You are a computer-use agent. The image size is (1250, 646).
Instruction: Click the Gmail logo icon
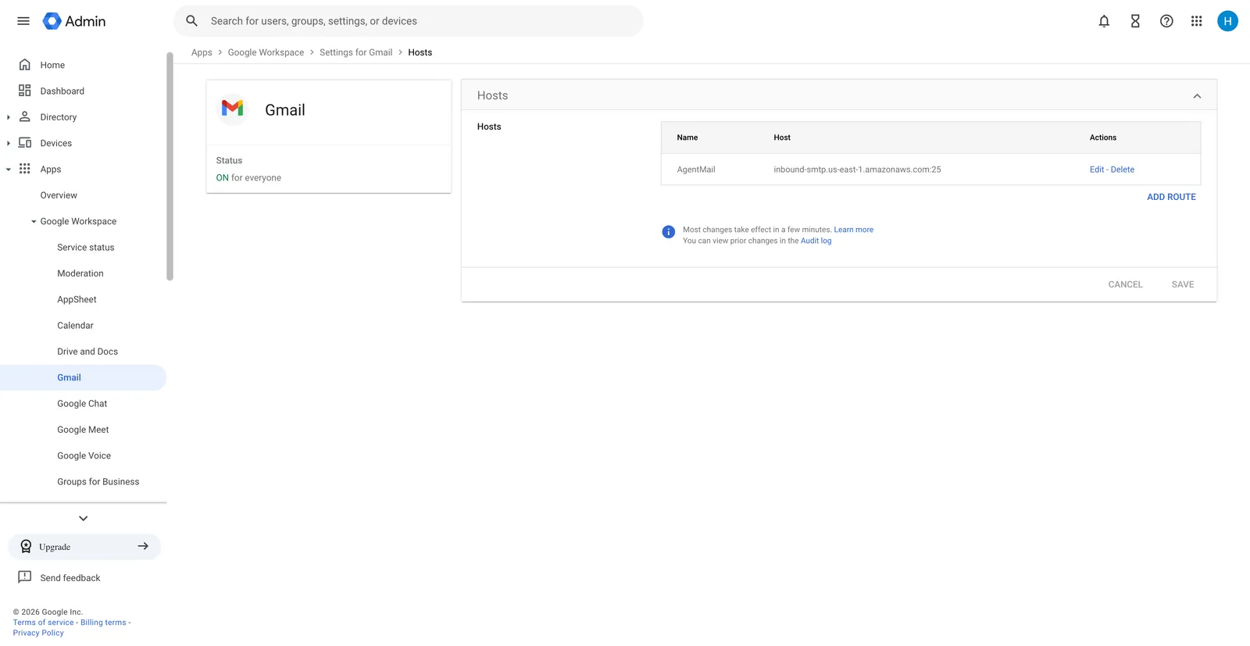pyautogui.click(x=232, y=109)
